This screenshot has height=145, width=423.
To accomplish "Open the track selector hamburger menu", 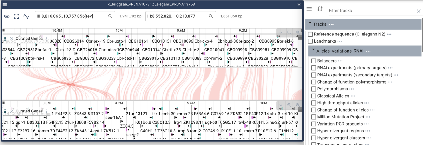I will pos(309,9).
